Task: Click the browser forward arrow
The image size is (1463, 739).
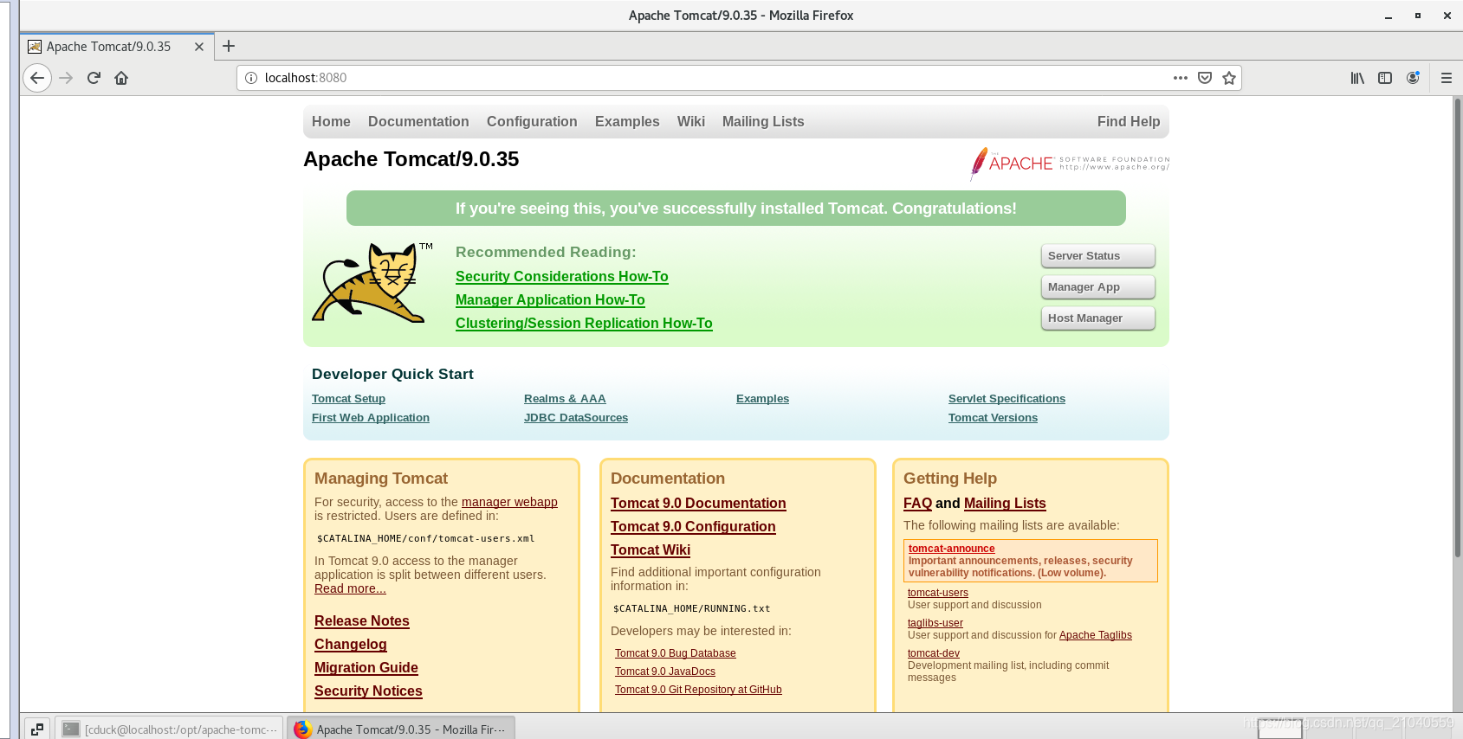Action: pyautogui.click(x=66, y=78)
